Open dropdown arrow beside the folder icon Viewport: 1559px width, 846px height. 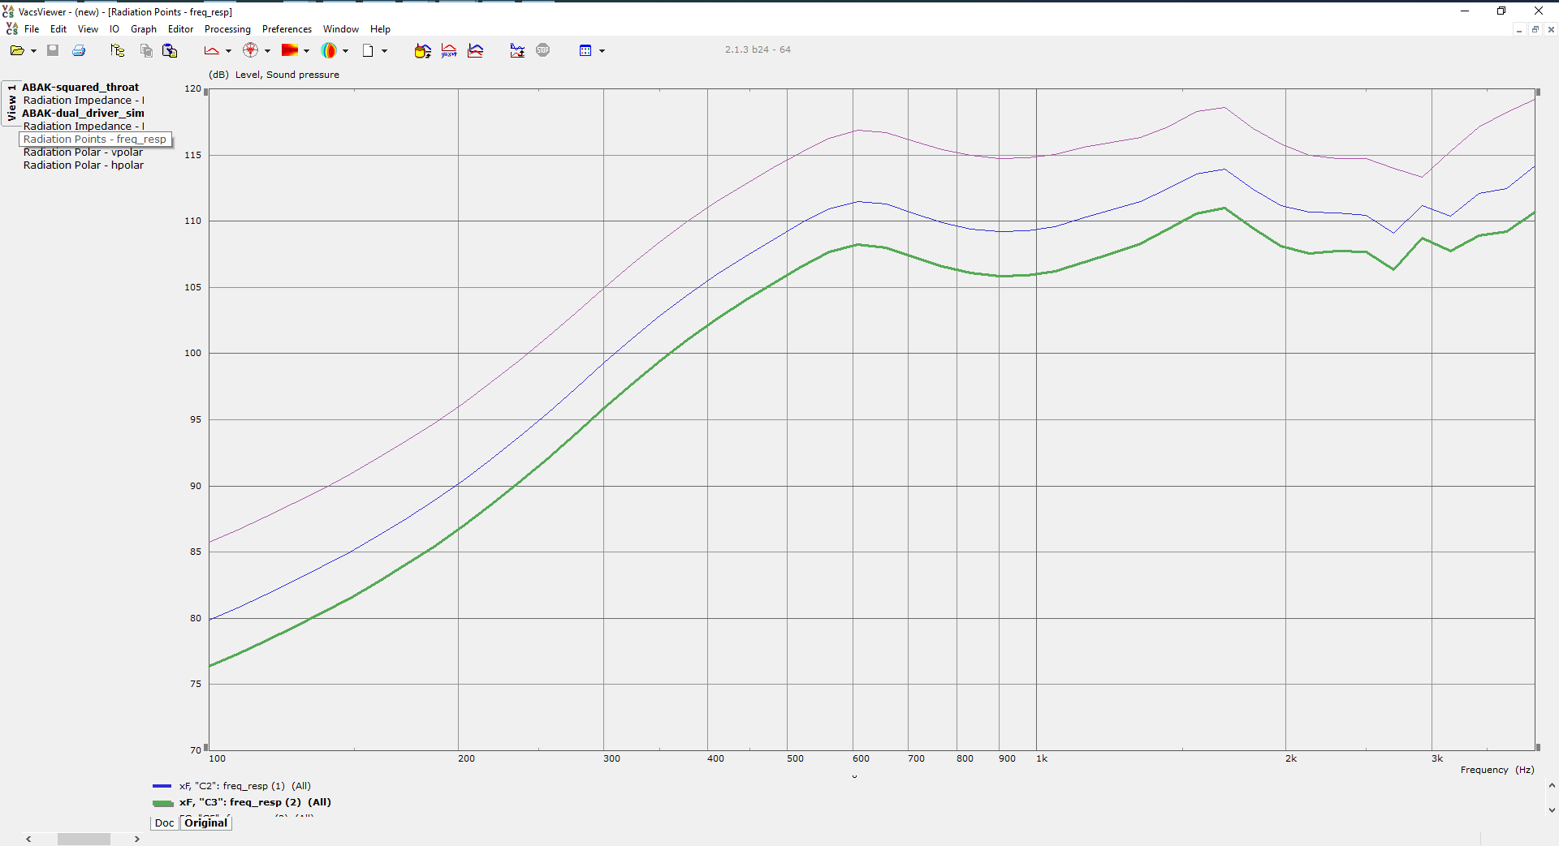pyautogui.click(x=33, y=51)
